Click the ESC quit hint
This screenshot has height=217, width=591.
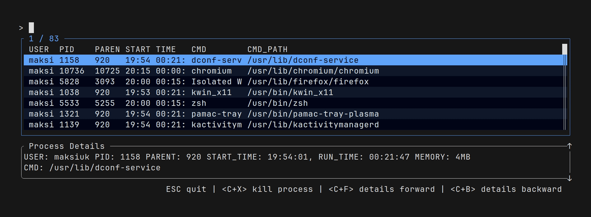pos(186,189)
